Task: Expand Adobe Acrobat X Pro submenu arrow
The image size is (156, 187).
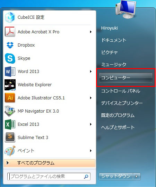Action: 91,32
